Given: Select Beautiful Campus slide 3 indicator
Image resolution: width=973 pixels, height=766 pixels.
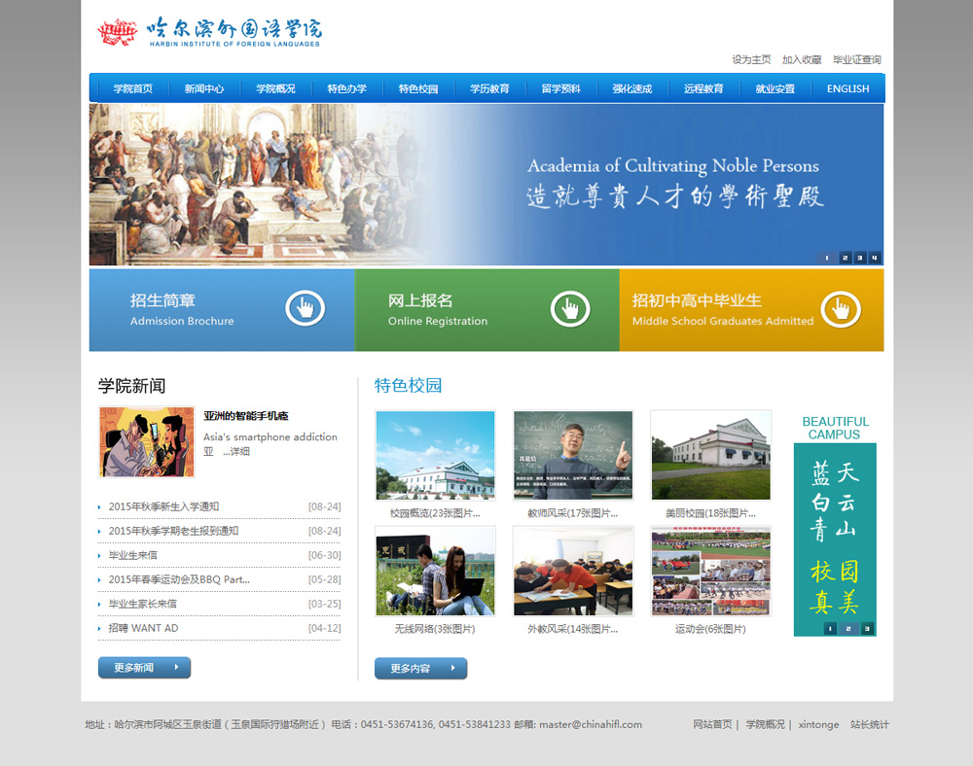Looking at the screenshot, I should click(x=867, y=628).
